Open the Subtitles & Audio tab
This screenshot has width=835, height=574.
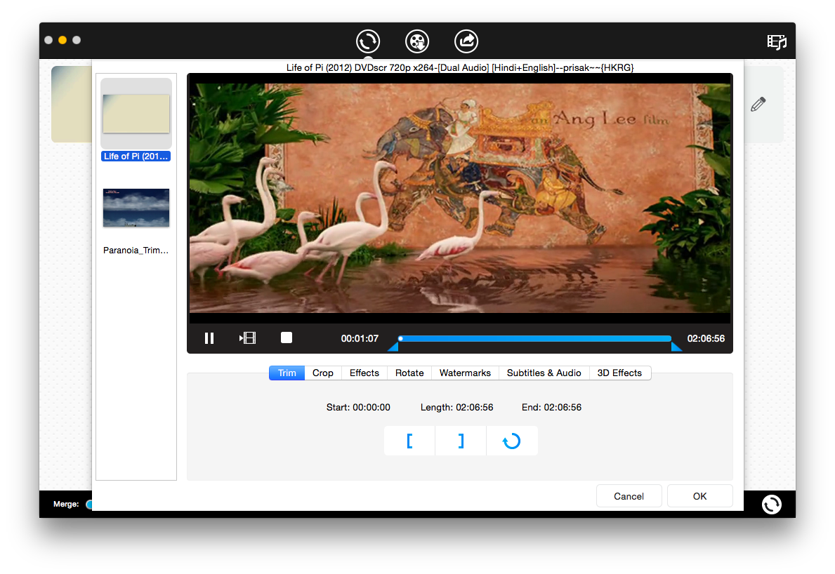point(544,373)
